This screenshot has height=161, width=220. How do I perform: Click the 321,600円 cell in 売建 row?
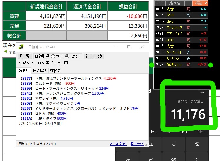tap(46, 26)
